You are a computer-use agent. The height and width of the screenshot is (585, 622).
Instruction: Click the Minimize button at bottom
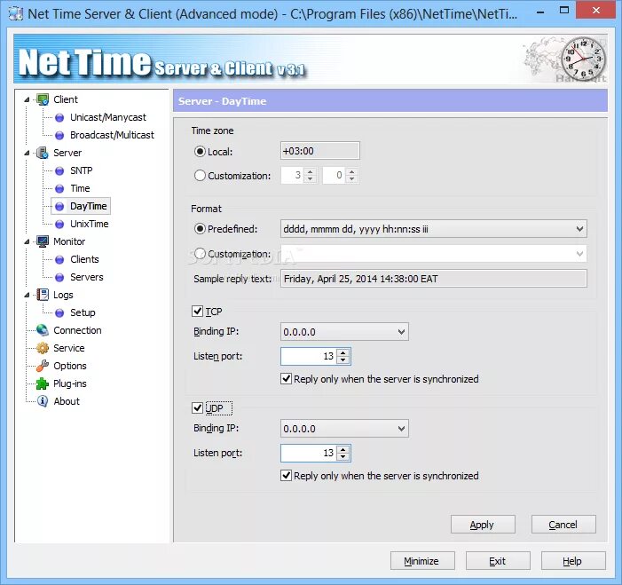422,561
